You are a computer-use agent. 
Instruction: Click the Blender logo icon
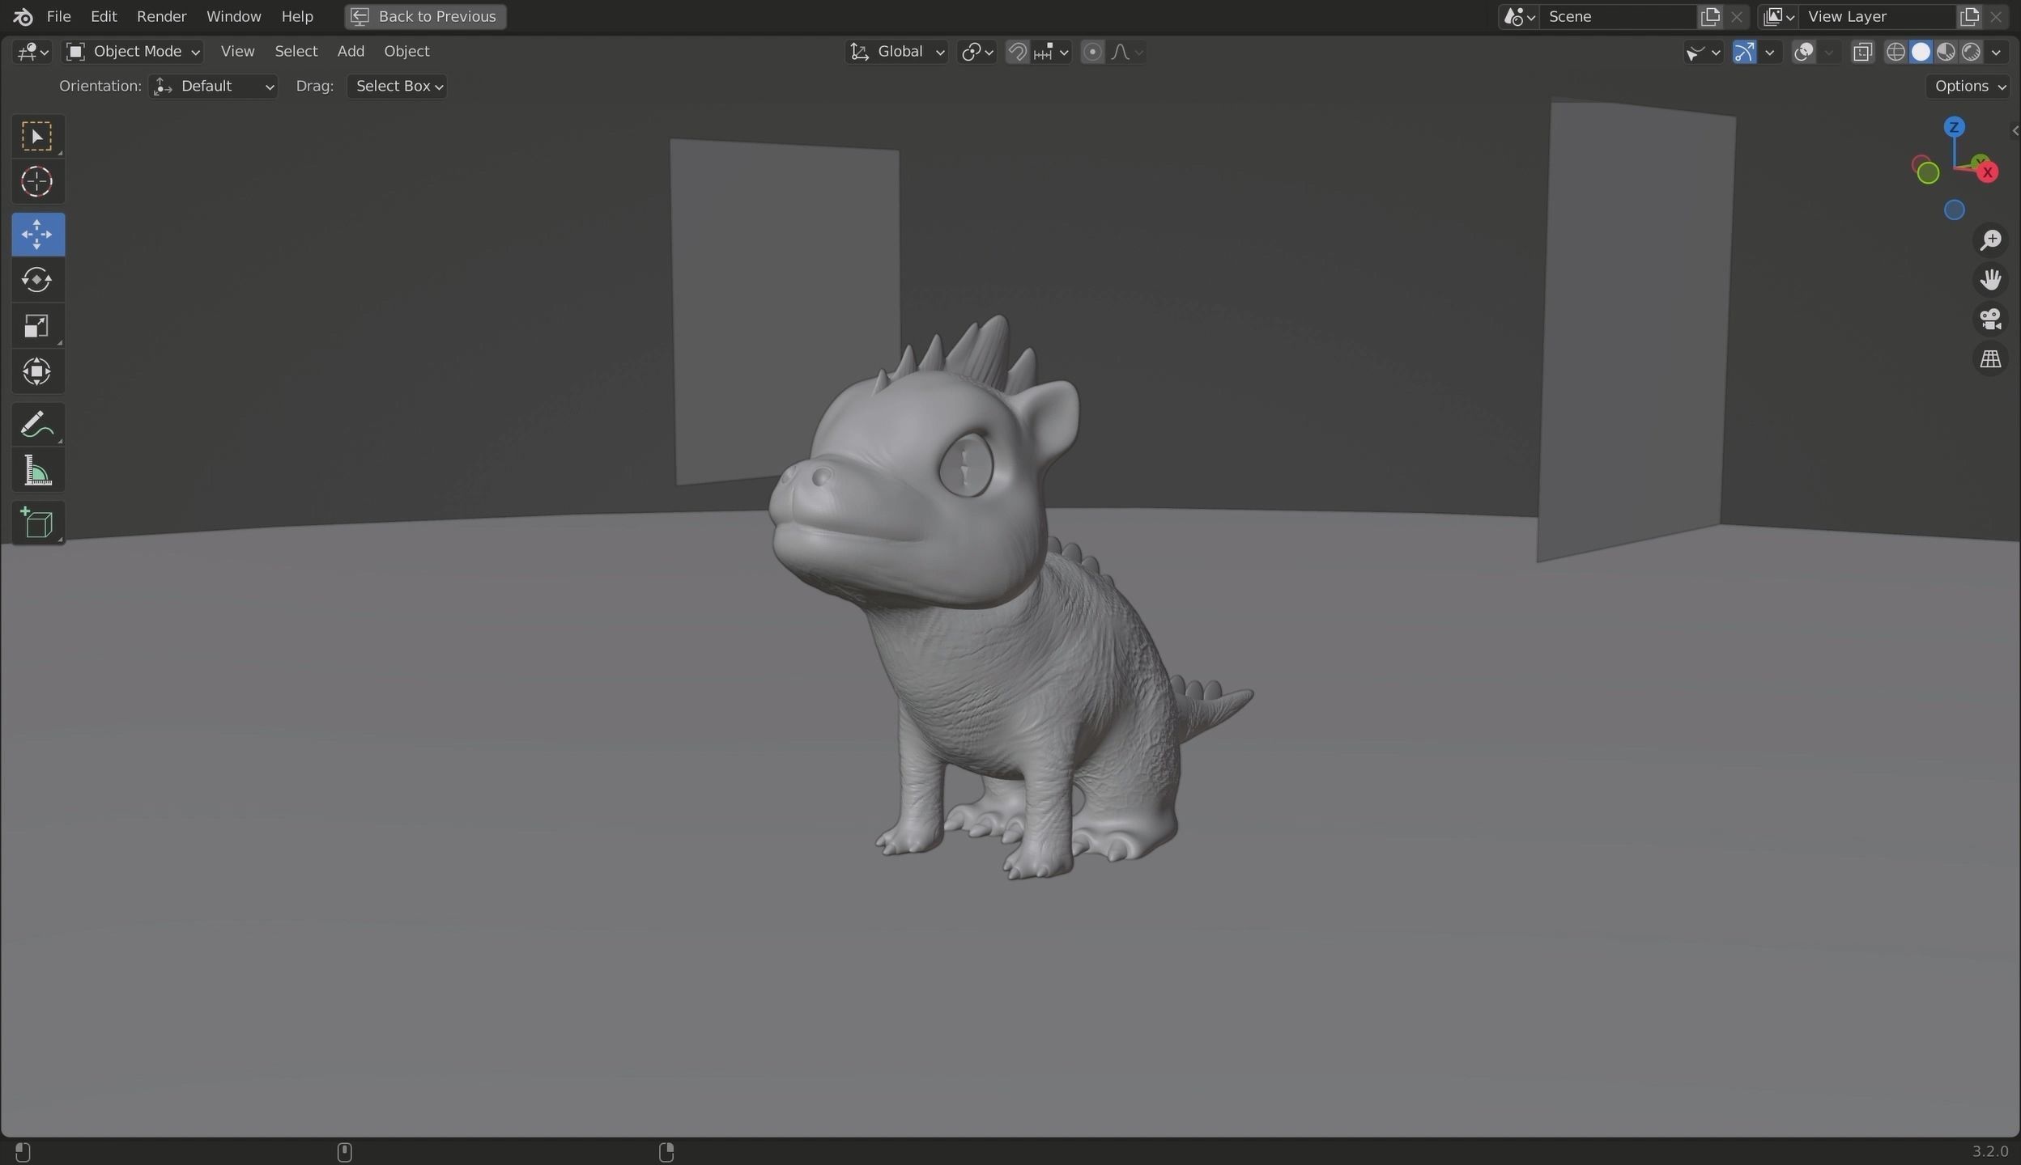click(x=23, y=16)
